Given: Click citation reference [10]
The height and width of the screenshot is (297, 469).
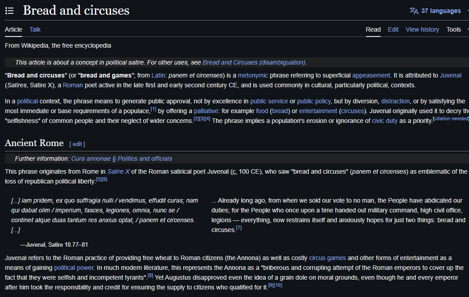Looking at the screenshot, I should tap(278, 285).
